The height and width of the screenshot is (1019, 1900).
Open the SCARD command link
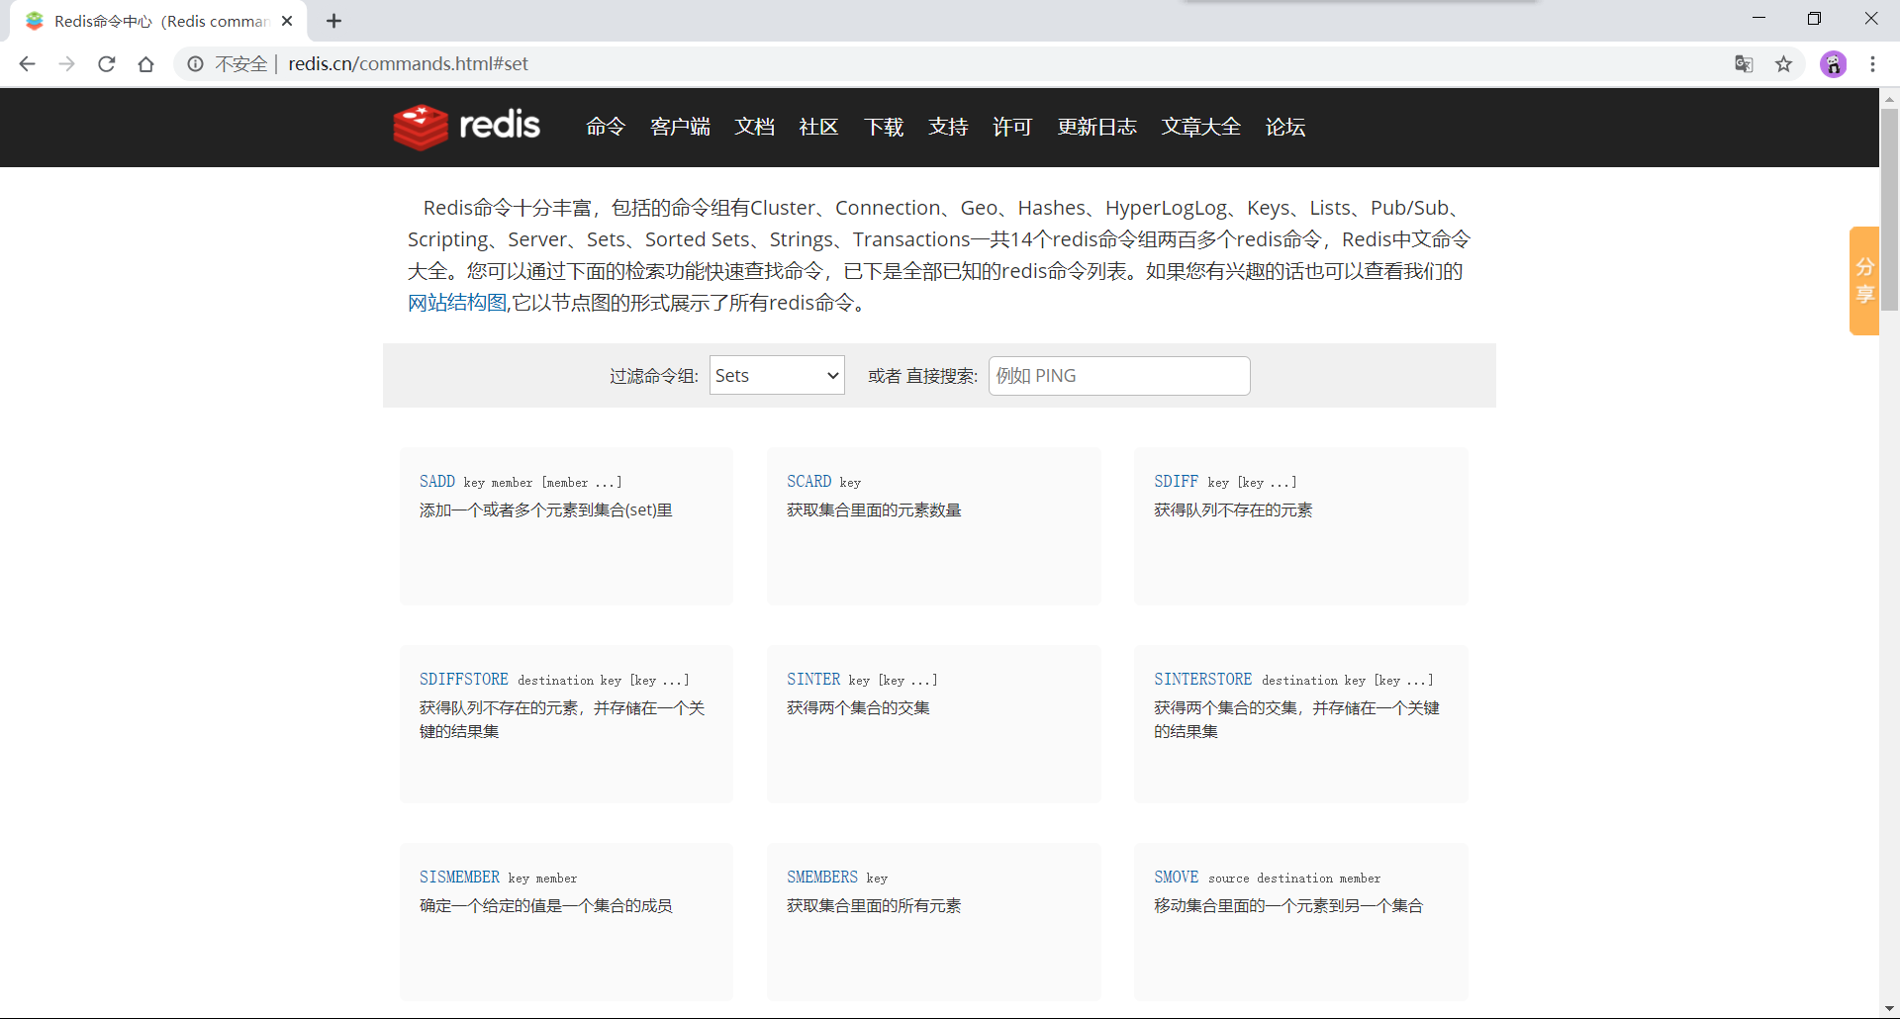point(808,482)
